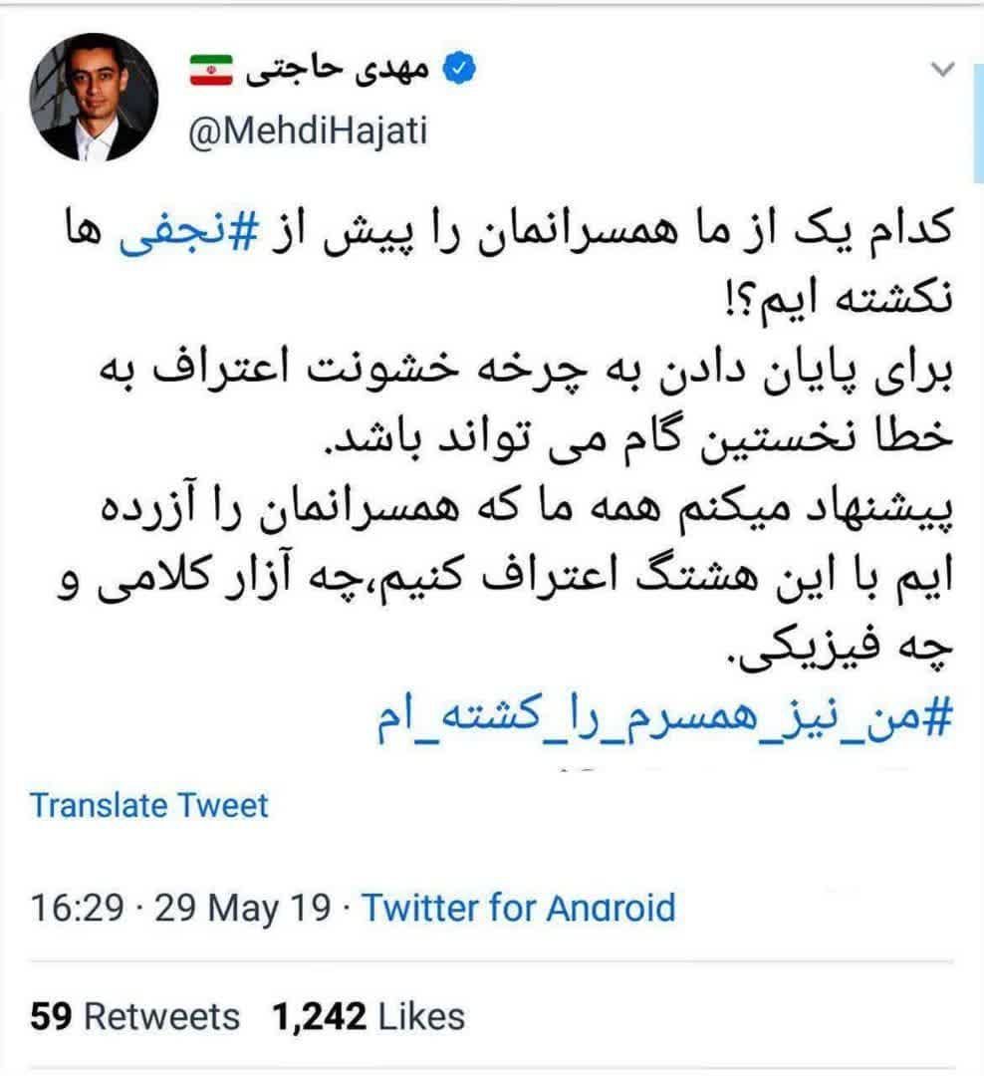View the 59 Retweets list
Image resolution: width=984 pixels, height=1076 pixels.
click(x=135, y=1016)
